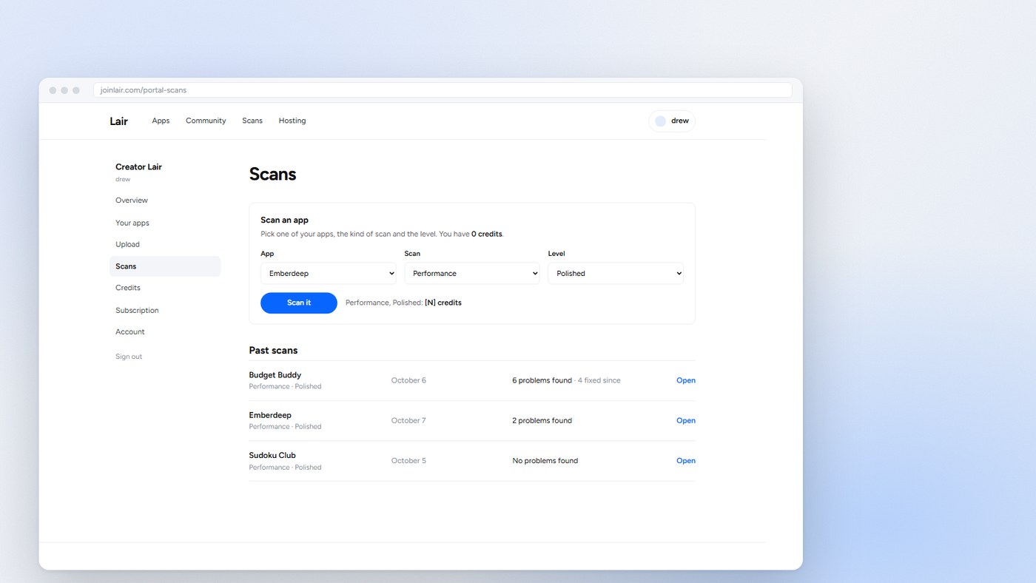Expand the Scan dropdown showing Performance
Viewport: 1036px width, 583px height.
pyautogui.click(x=472, y=273)
